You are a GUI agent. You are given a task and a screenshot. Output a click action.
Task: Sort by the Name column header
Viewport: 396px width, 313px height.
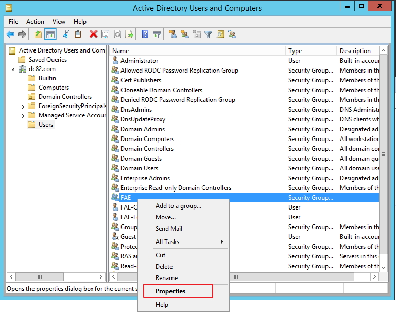(x=198, y=51)
